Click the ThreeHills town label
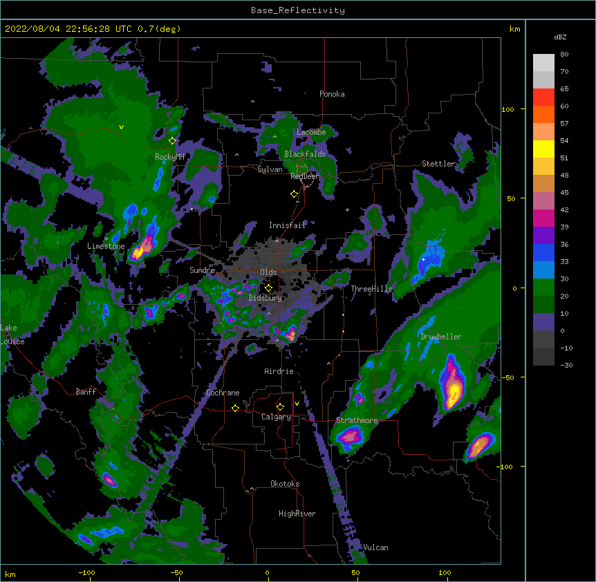This screenshot has height=582, width=596. pos(371,289)
